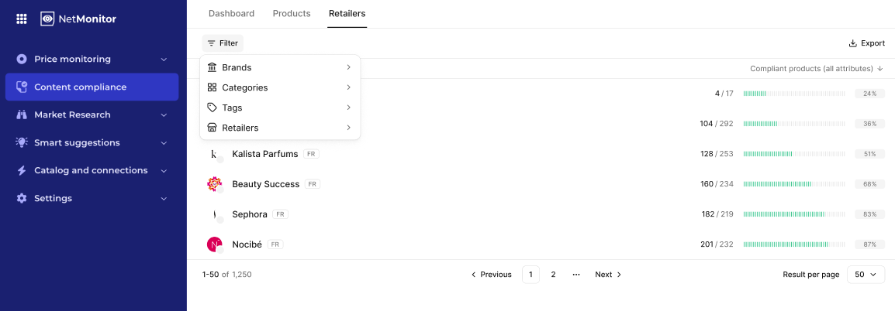Expand the Price monitoring section
Image resolution: width=895 pixels, height=311 pixels.
(x=164, y=60)
